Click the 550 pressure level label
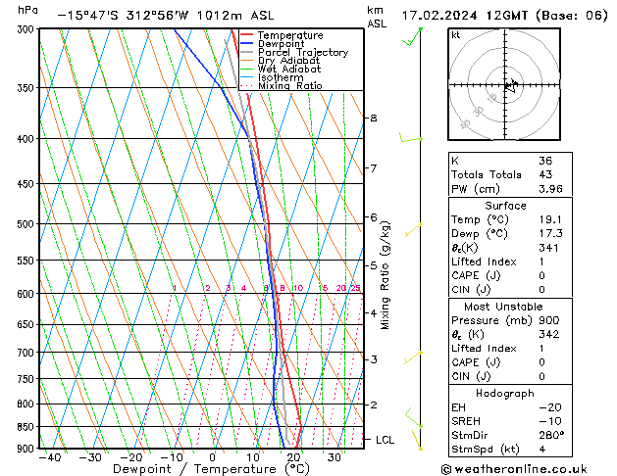Screen dimensions: 617x476 [27, 261]
